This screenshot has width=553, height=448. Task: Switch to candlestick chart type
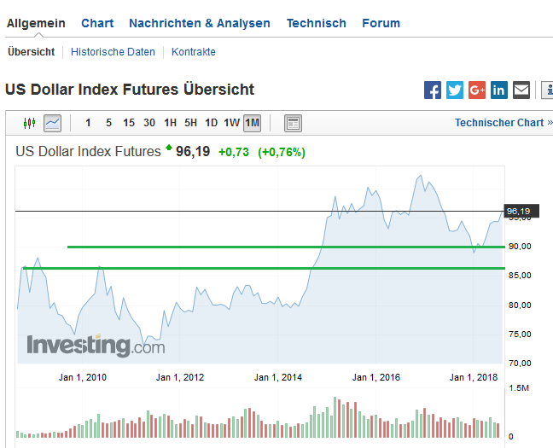tap(30, 123)
